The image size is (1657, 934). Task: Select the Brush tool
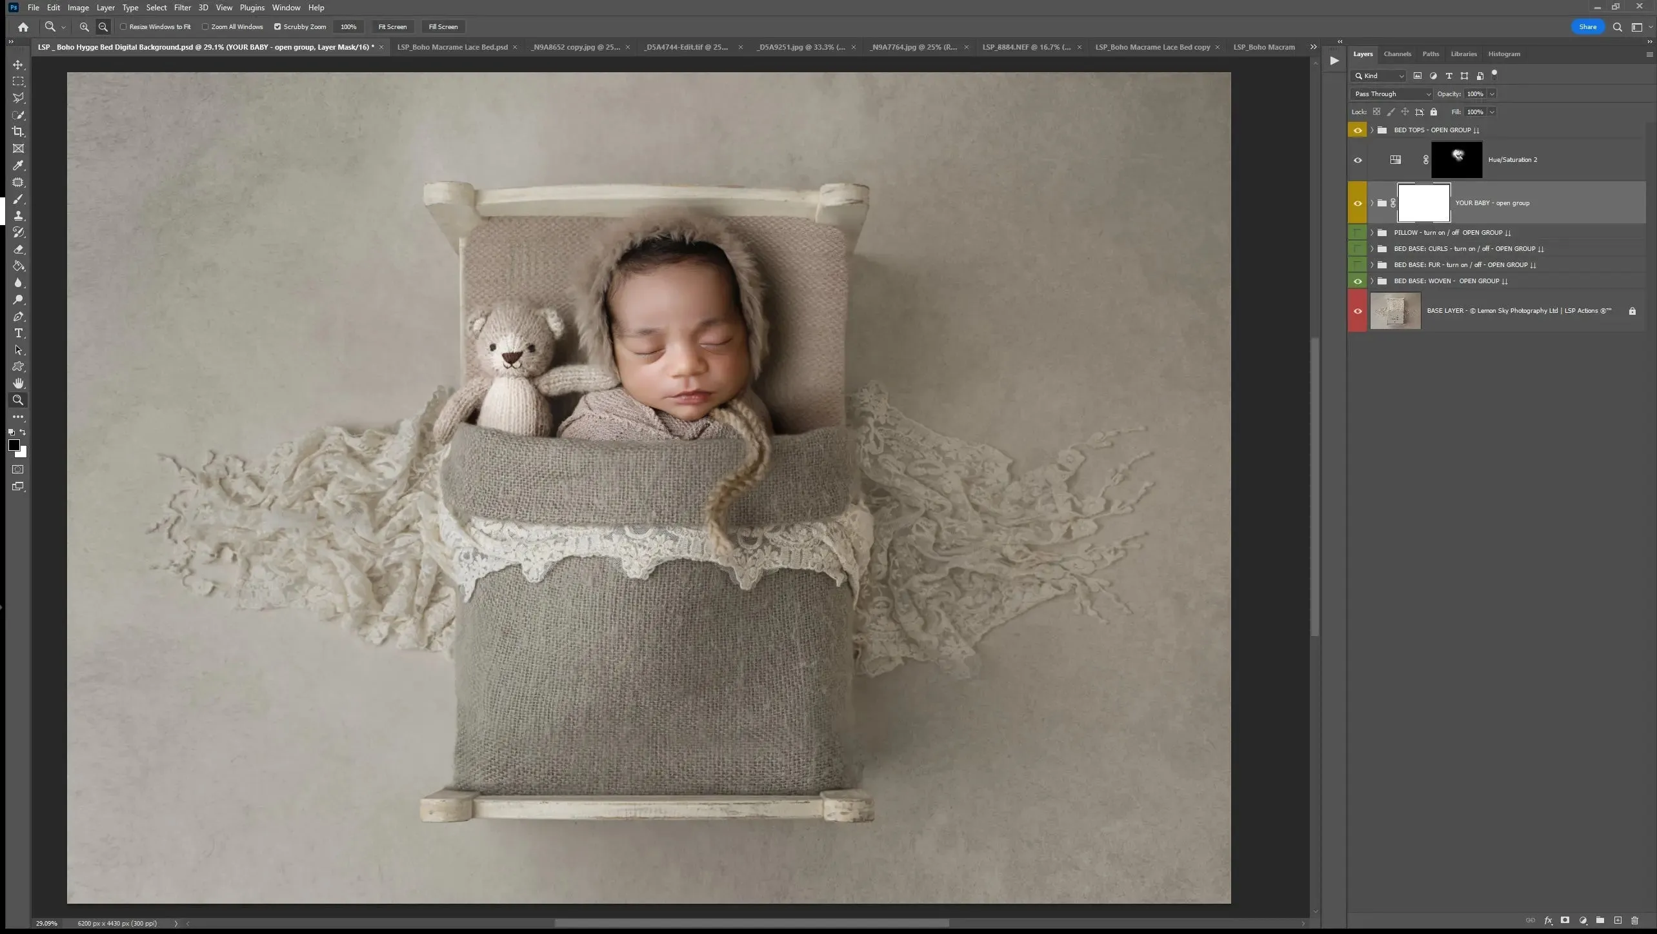18,199
